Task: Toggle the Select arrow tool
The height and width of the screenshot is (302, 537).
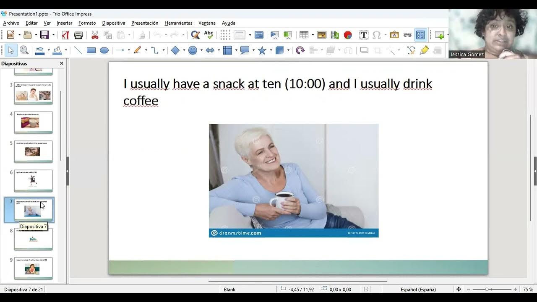Action: pyautogui.click(x=11, y=50)
